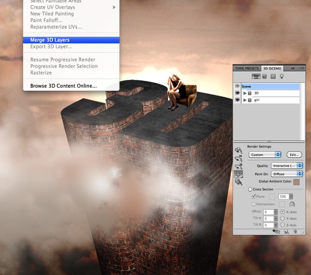Open the Tilt B value dropdown arrow
Screen dimensions: 311x275
(x=276, y=225)
